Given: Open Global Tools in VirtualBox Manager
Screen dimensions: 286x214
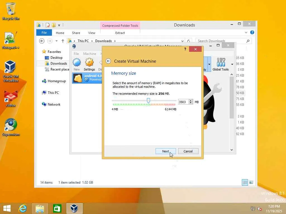Looking at the screenshot, I should (x=221, y=64).
